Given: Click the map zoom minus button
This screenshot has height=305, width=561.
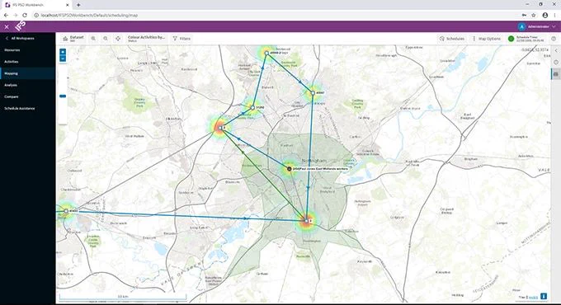Looking at the screenshot, I should 63,59.
